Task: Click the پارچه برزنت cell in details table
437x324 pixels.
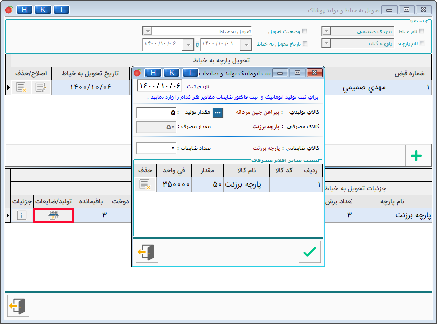Action: 393,215
